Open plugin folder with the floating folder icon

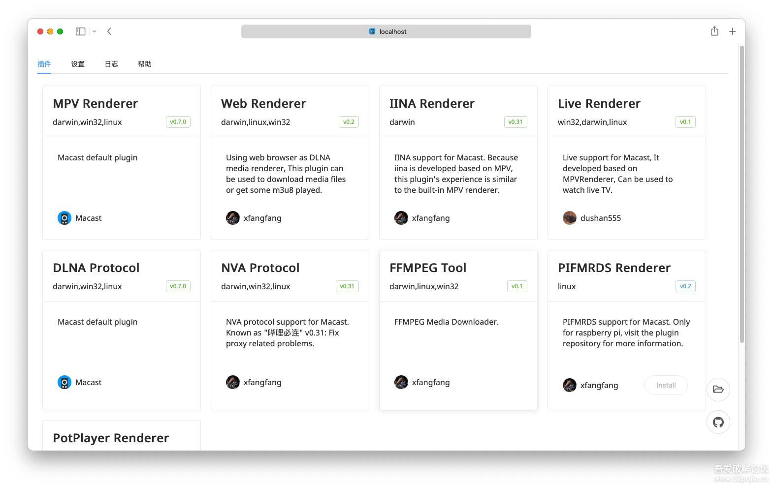(718, 390)
